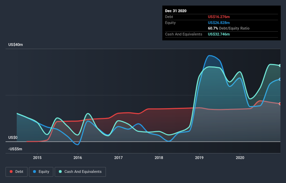
Task: Click the 2016 x-axis label
Action: point(78,158)
